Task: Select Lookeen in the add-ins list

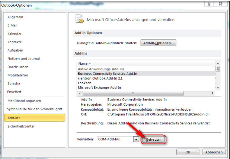Action: 84,83
